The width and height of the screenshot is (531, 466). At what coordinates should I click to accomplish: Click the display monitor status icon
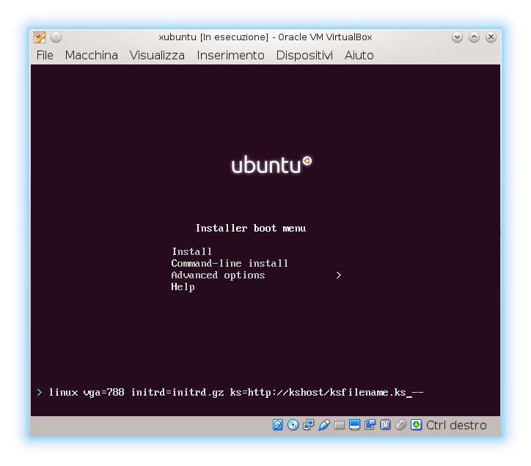[x=354, y=425]
